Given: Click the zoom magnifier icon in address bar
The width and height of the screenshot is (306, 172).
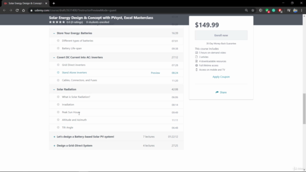Looking at the screenshot, I should [x=246, y=11].
